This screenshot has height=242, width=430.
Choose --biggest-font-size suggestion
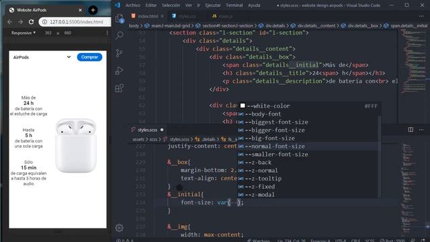coord(309,122)
